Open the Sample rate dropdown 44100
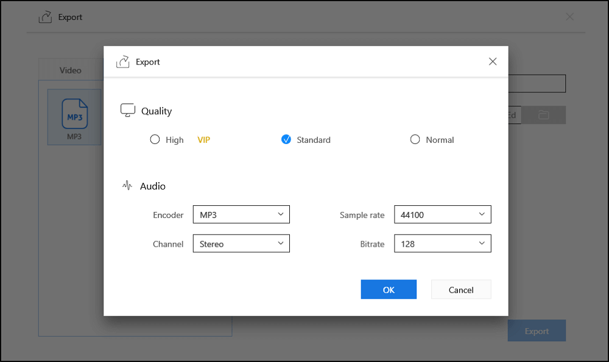Viewport: 609px width, 362px height. [442, 214]
